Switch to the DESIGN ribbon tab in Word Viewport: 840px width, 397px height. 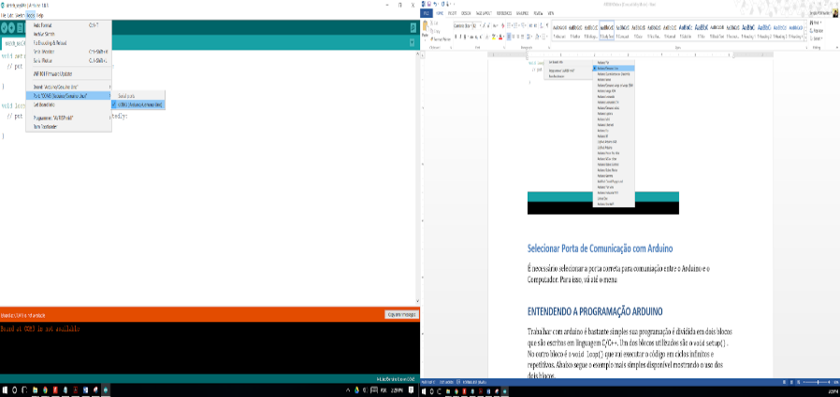click(466, 13)
